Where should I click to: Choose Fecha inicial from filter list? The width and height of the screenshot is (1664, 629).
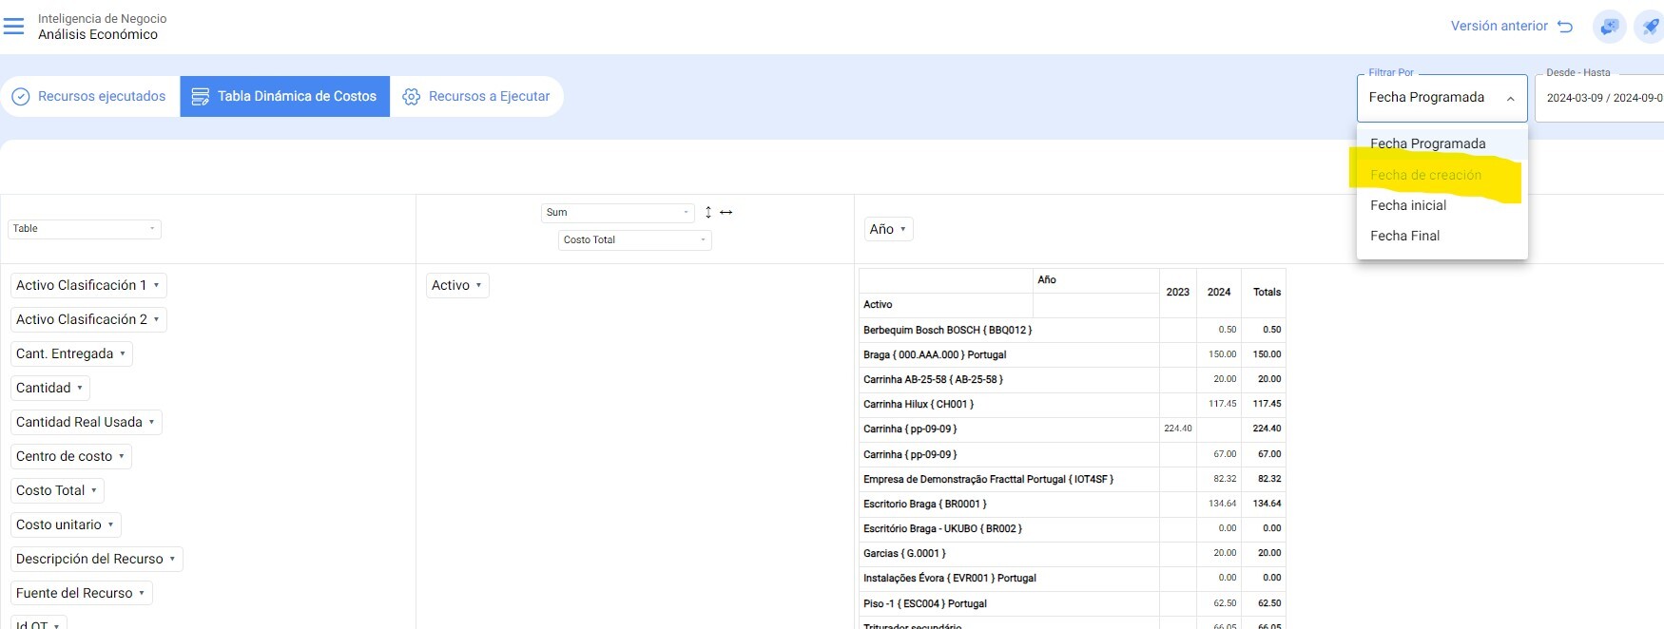[1408, 205]
